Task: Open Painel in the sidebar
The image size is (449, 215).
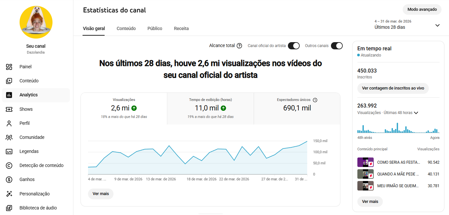Action: click(x=36, y=67)
